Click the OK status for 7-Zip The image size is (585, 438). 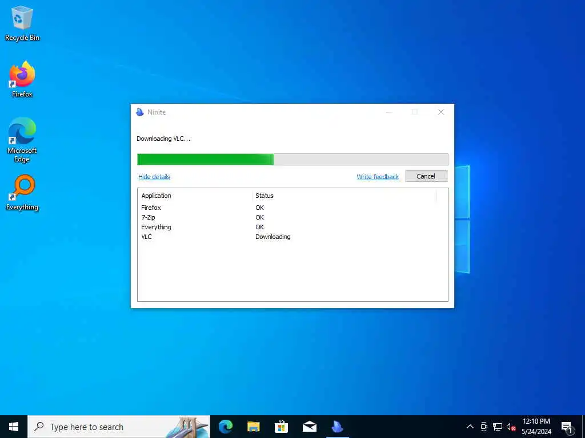(260, 217)
